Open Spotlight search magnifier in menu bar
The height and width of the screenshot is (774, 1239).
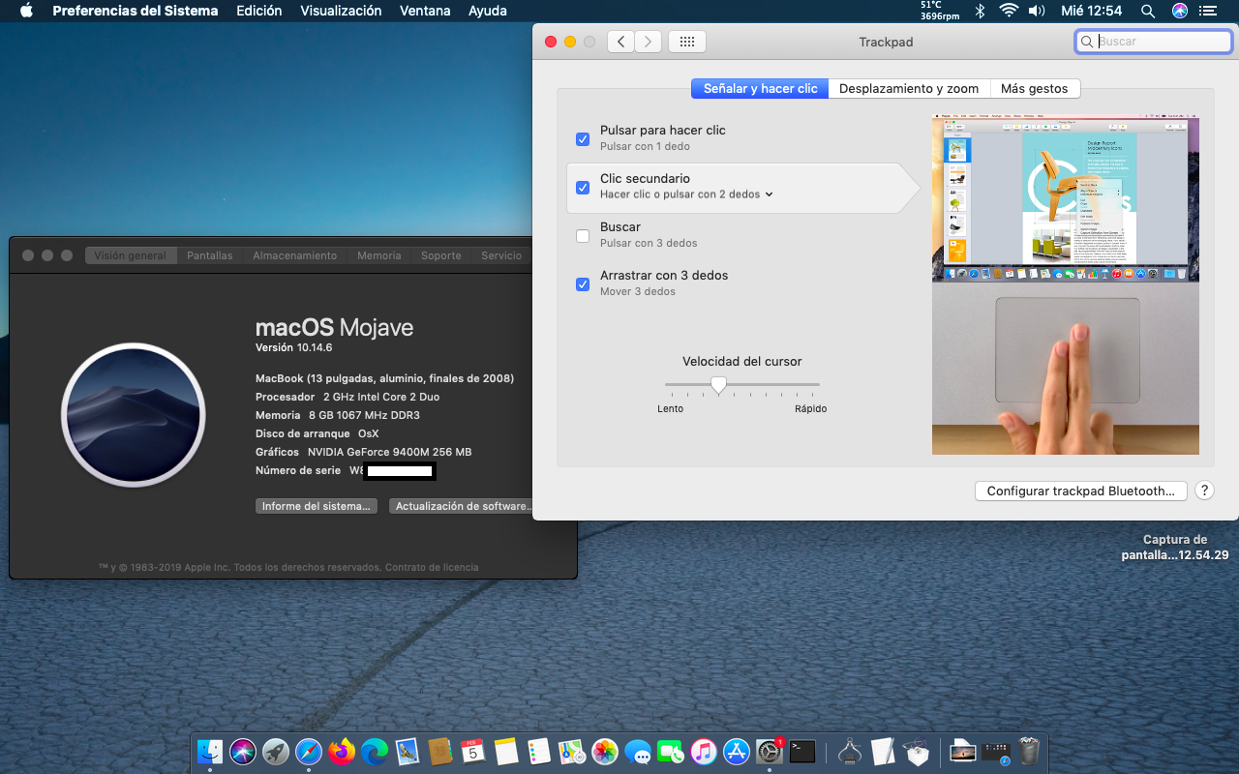coord(1148,11)
